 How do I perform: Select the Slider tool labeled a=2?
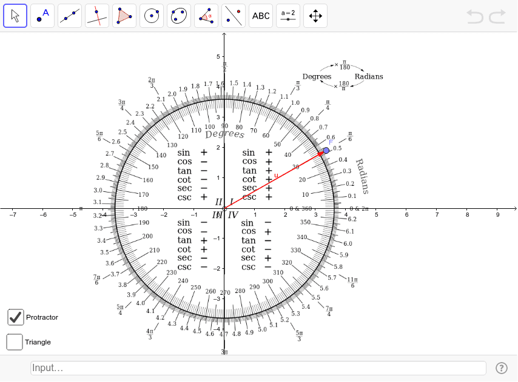288,15
